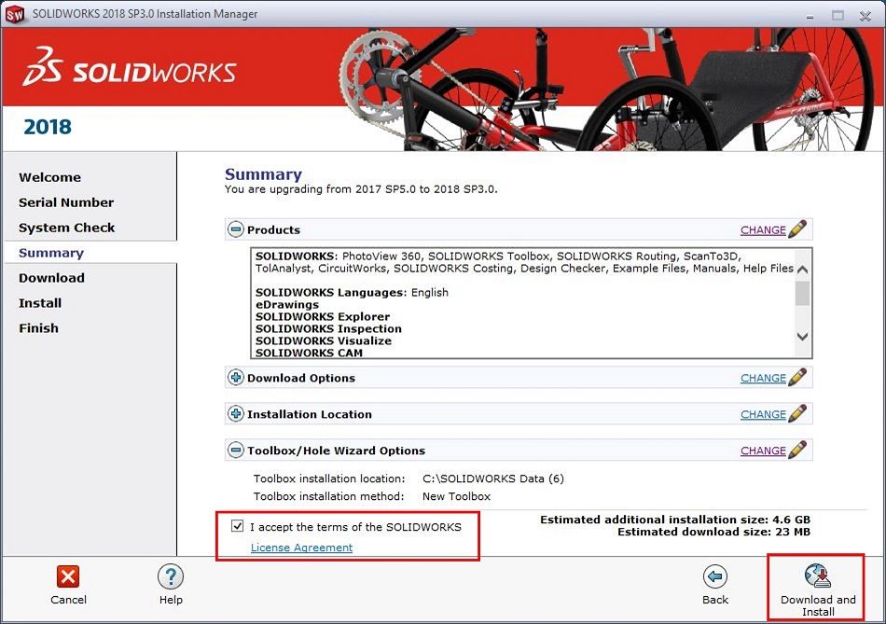Uncheck the accept SOLIDWORKS terms checkbox
886x624 pixels.
pyautogui.click(x=238, y=527)
